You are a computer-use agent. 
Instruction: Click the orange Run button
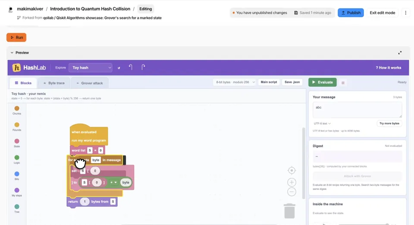[16, 37]
